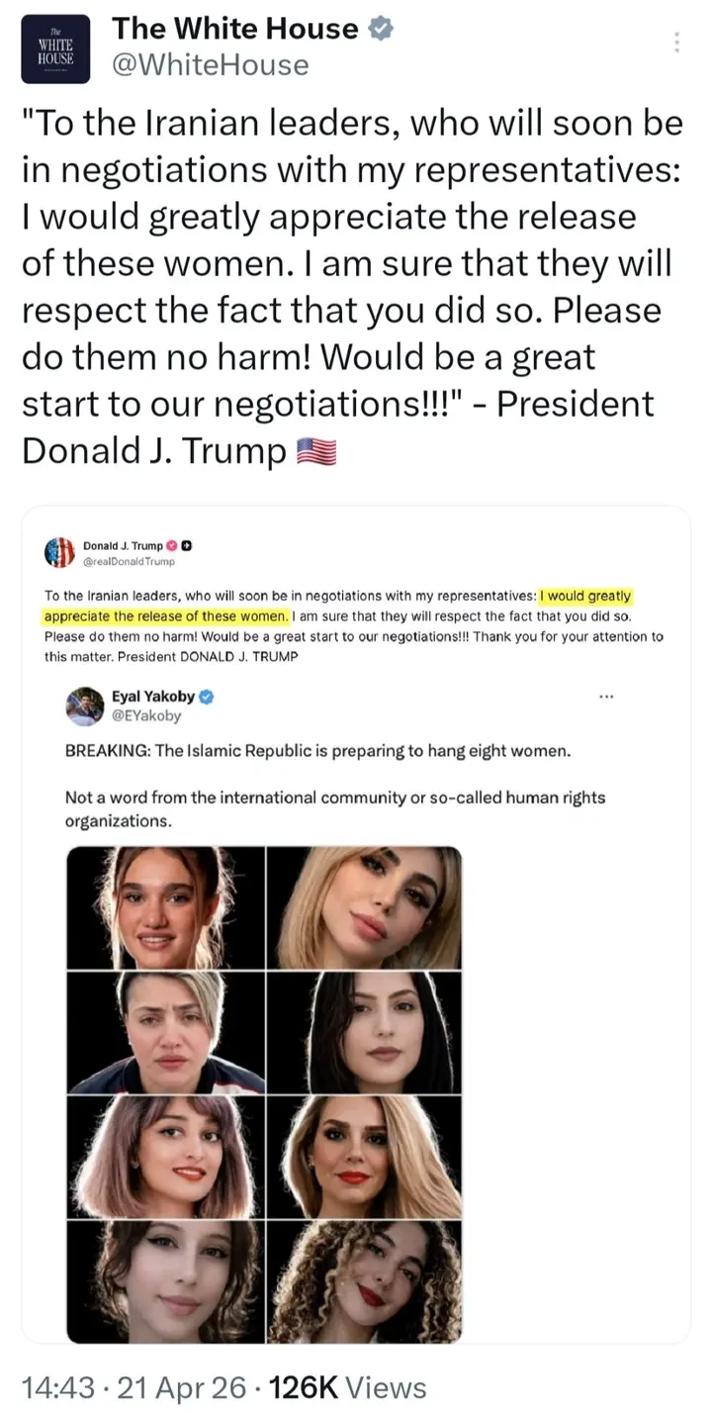Open the tweet's three-dot more options menu
This screenshot has width=712, height=1413.
coord(676,43)
